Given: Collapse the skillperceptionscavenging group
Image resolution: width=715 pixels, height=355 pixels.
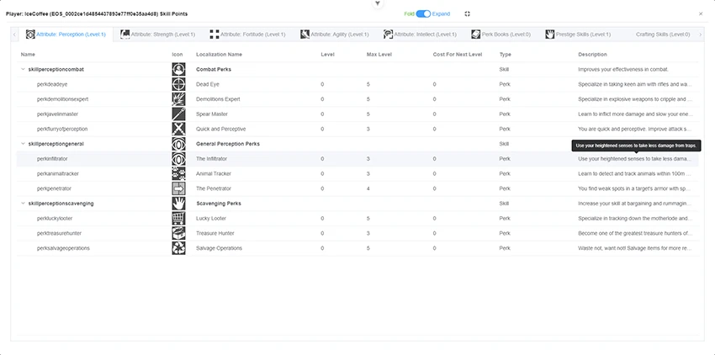Looking at the screenshot, I should click(24, 204).
